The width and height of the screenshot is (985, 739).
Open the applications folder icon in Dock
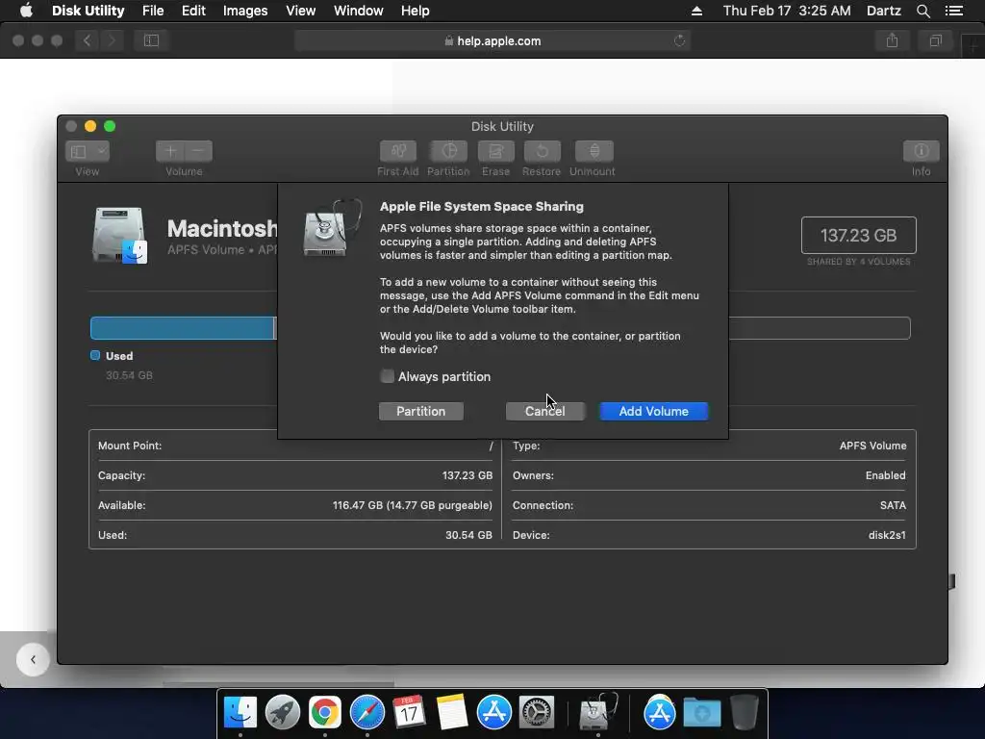(659, 713)
